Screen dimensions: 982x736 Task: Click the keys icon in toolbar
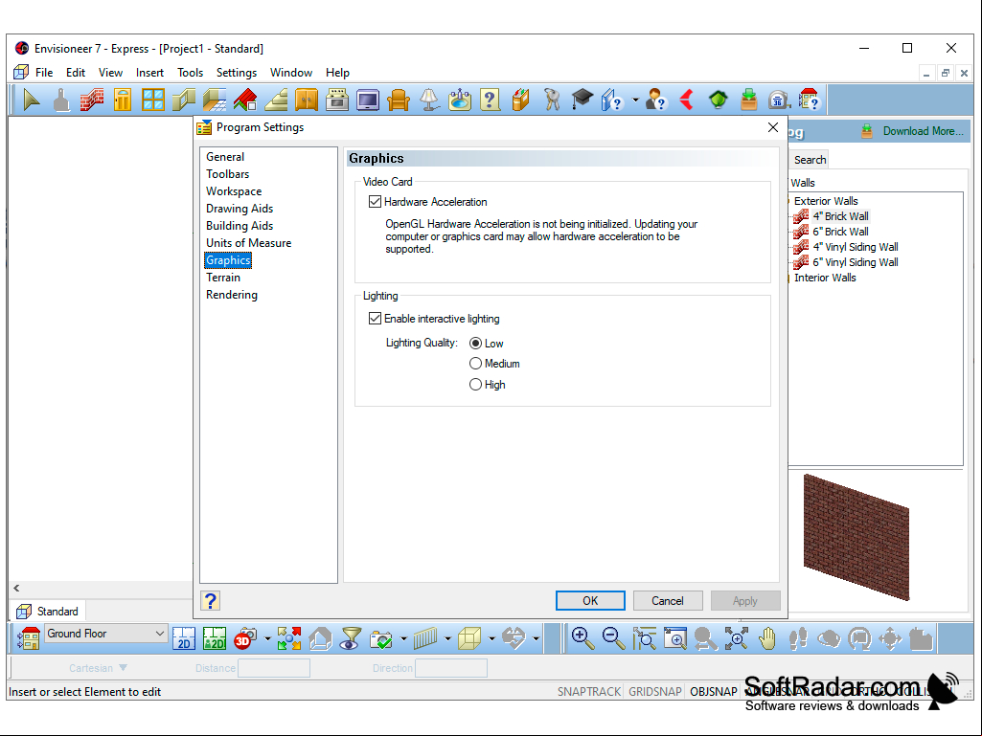552,100
